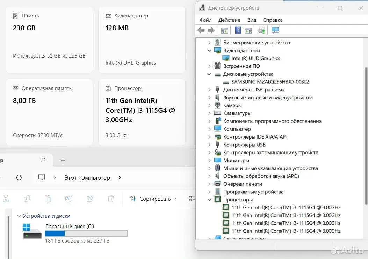Click the Samsung disk drive icon
368x259 pixels.
click(x=226, y=82)
